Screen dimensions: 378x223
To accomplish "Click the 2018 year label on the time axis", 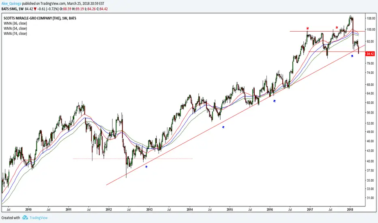I will [350, 210].
